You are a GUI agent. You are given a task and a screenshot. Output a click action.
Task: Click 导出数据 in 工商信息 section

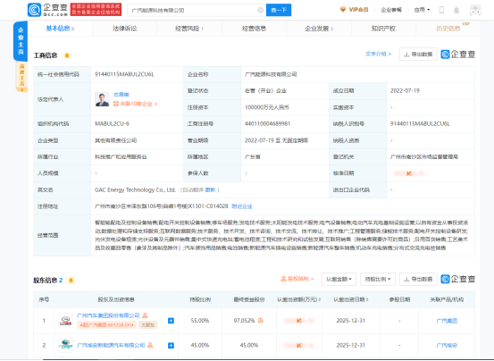[418, 55]
